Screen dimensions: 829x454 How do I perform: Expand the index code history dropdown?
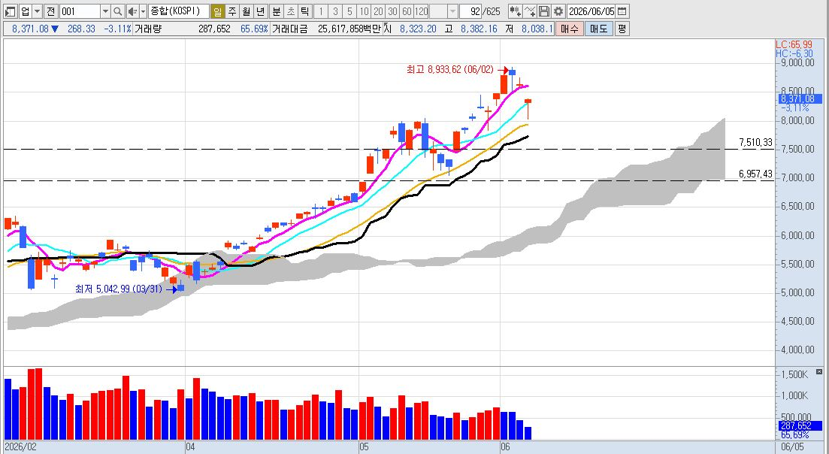click(105, 11)
